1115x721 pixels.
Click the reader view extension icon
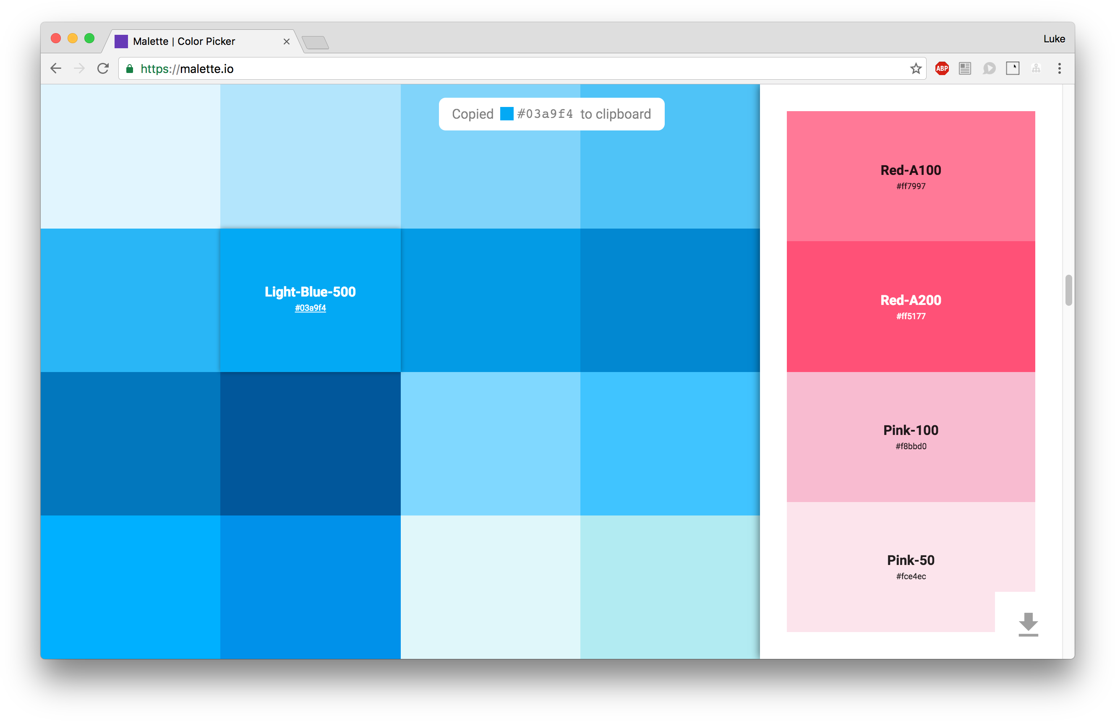click(965, 69)
